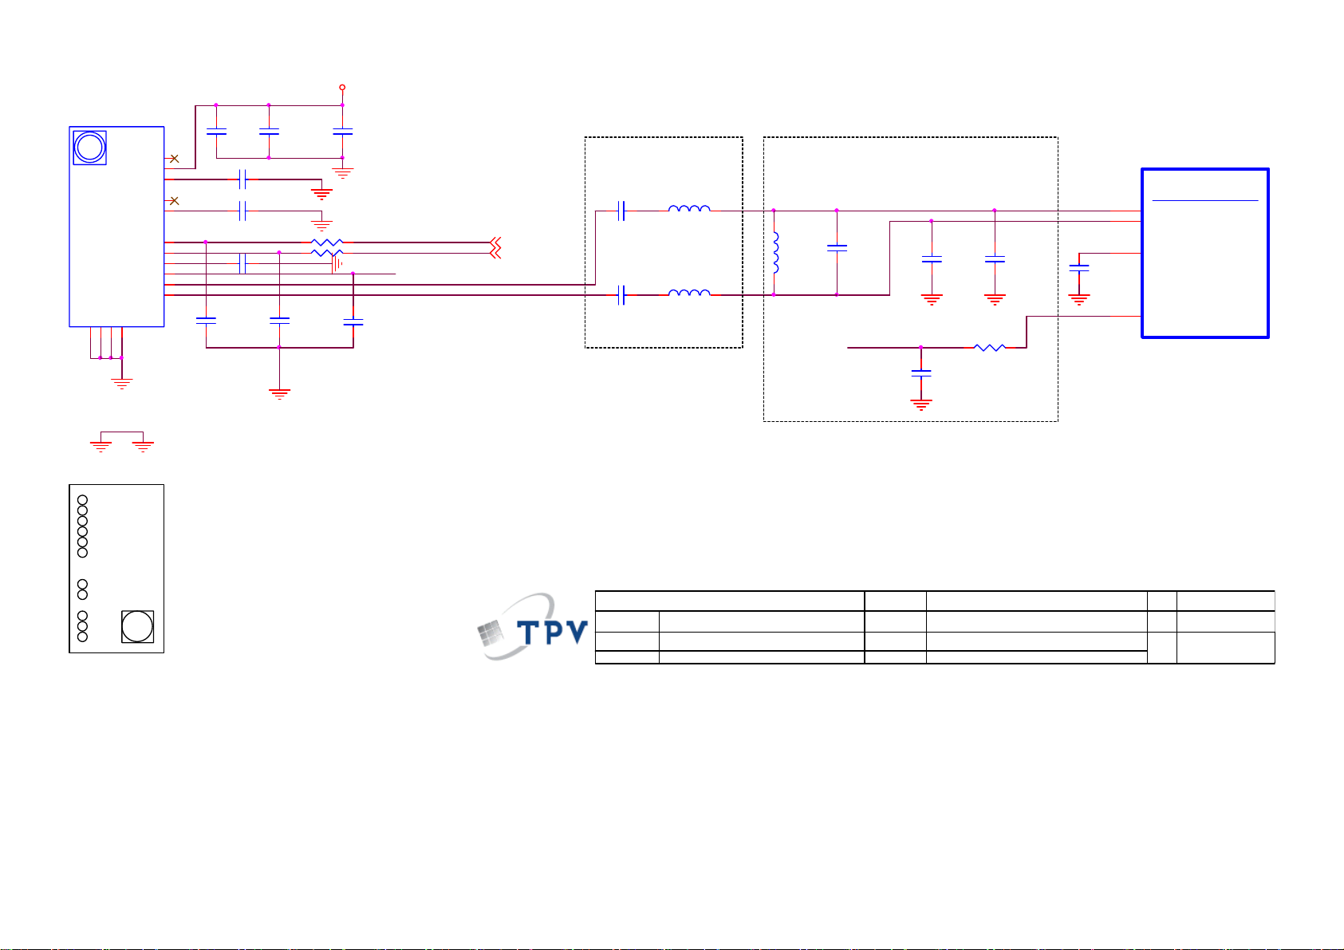1344x950 pixels.
Task: Select the upper red off-page connector arrow
Action: click(x=495, y=242)
